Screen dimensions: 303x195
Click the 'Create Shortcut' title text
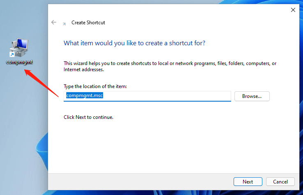88,23
